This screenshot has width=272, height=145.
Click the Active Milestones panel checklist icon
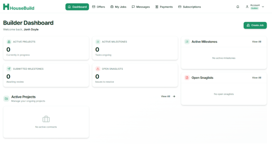pyautogui.click(x=187, y=42)
